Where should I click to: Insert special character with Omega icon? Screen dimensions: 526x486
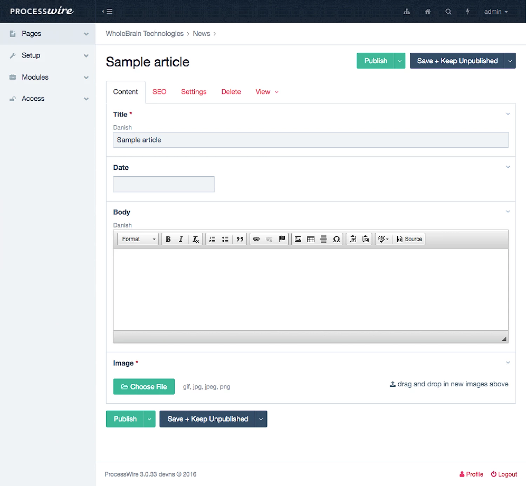coord(336,239)
